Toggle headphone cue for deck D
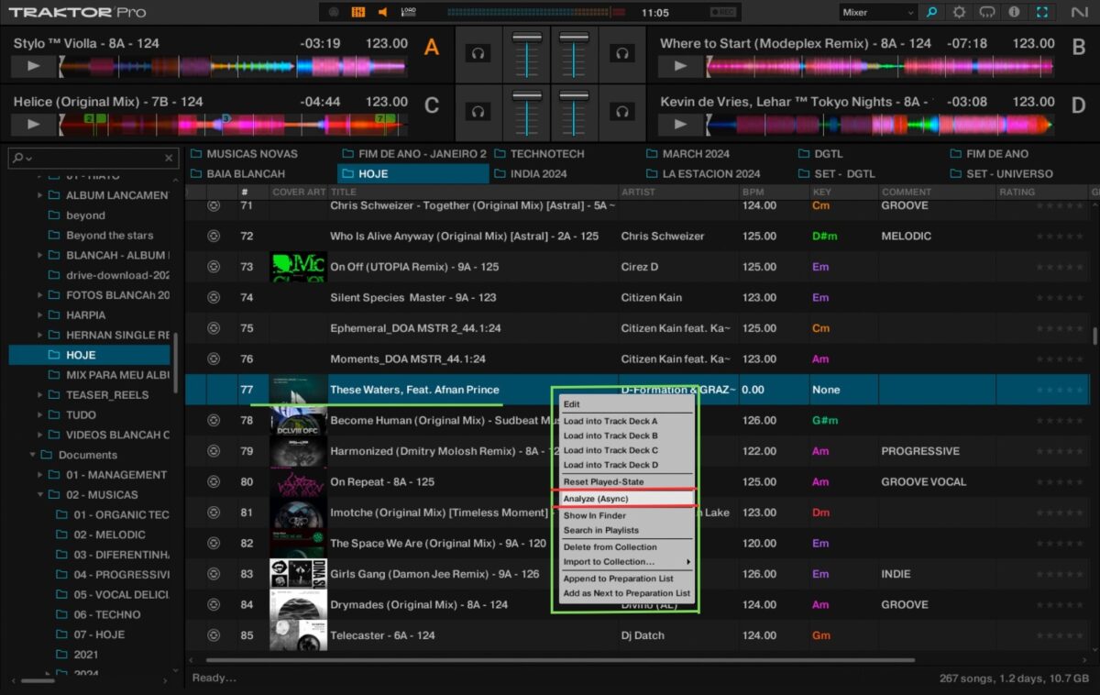The height and width of the screenshot is (695, 1100). (623, 112)
